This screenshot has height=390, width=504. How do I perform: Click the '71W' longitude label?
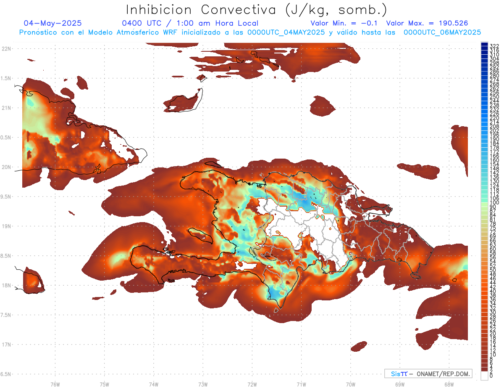pos(301,384)
